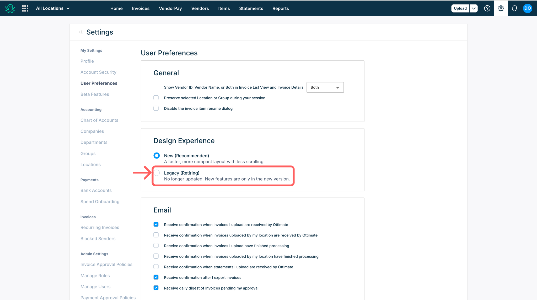This screenshot has height=300, width=537.
Task: Open Invoice Approval Policies
Action: [x=106, y=264]
